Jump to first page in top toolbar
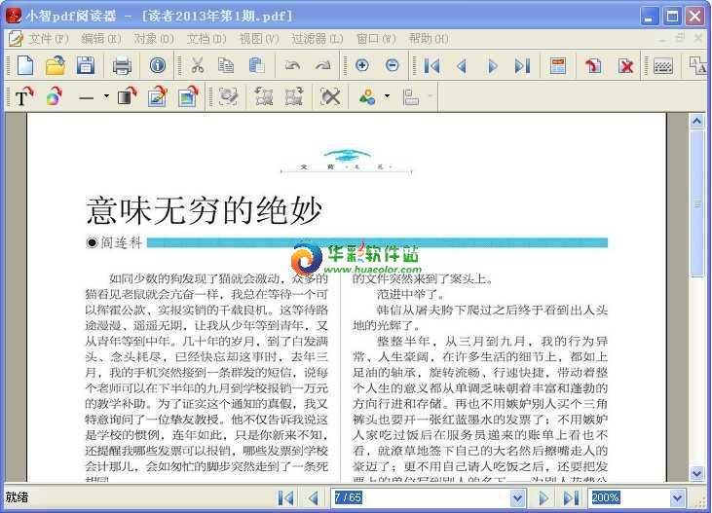This screenshot has height=513, width=712. click(x=431, y=66)
